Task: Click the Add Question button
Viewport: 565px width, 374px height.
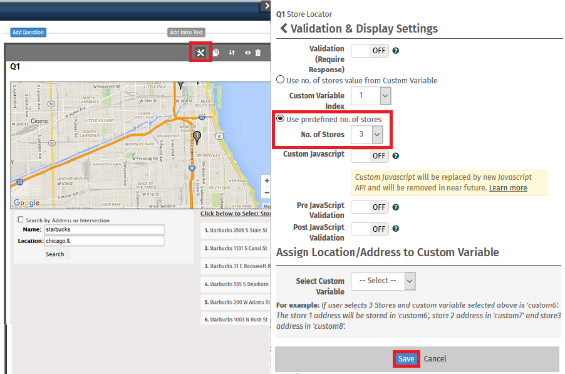Action: coord(28,33)
